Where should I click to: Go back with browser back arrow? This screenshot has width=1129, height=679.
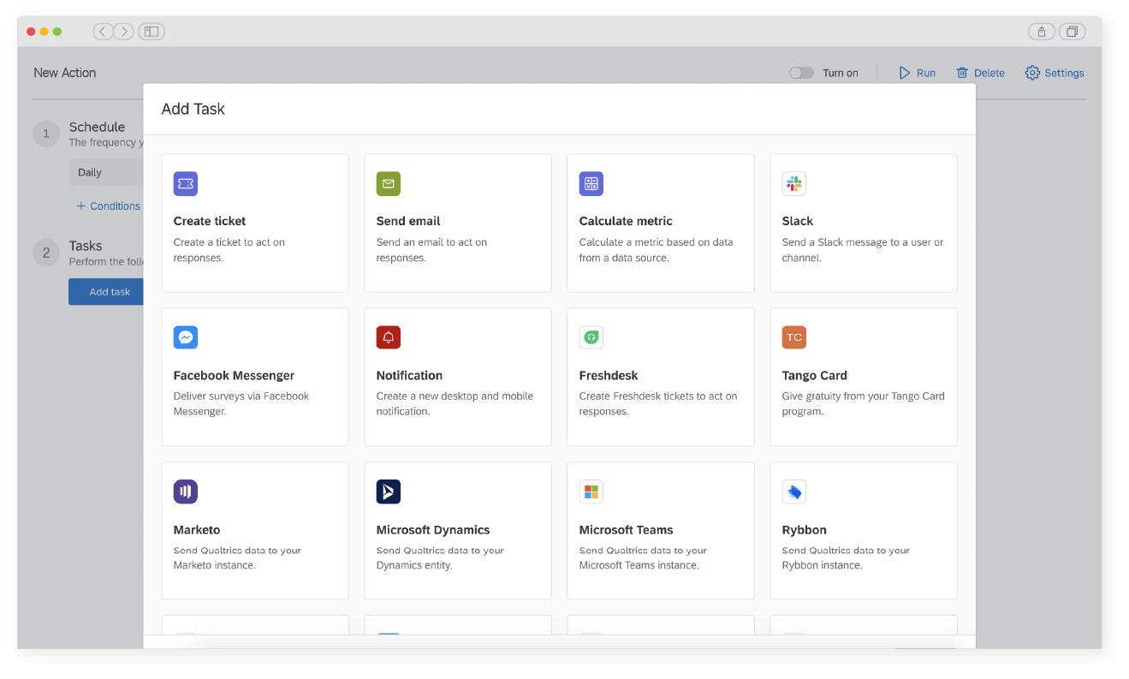pyautogui.click(x=103, y=32)
